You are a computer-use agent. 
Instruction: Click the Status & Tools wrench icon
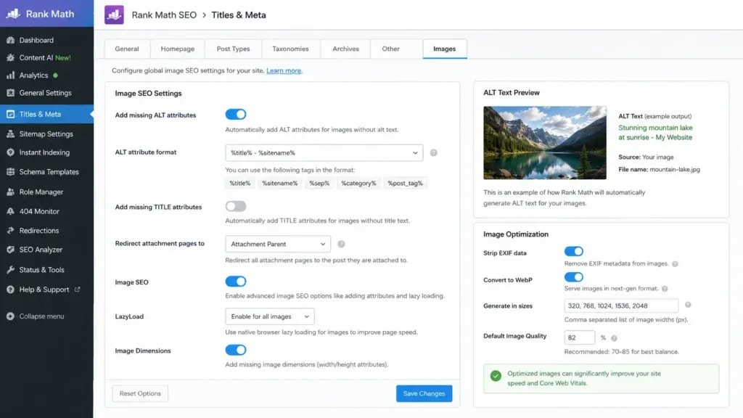click(10, 270)
